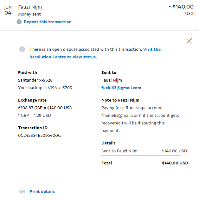The image size is (199, 200).
Task: Click the JUN 04 transaction date
Action: 8,10
